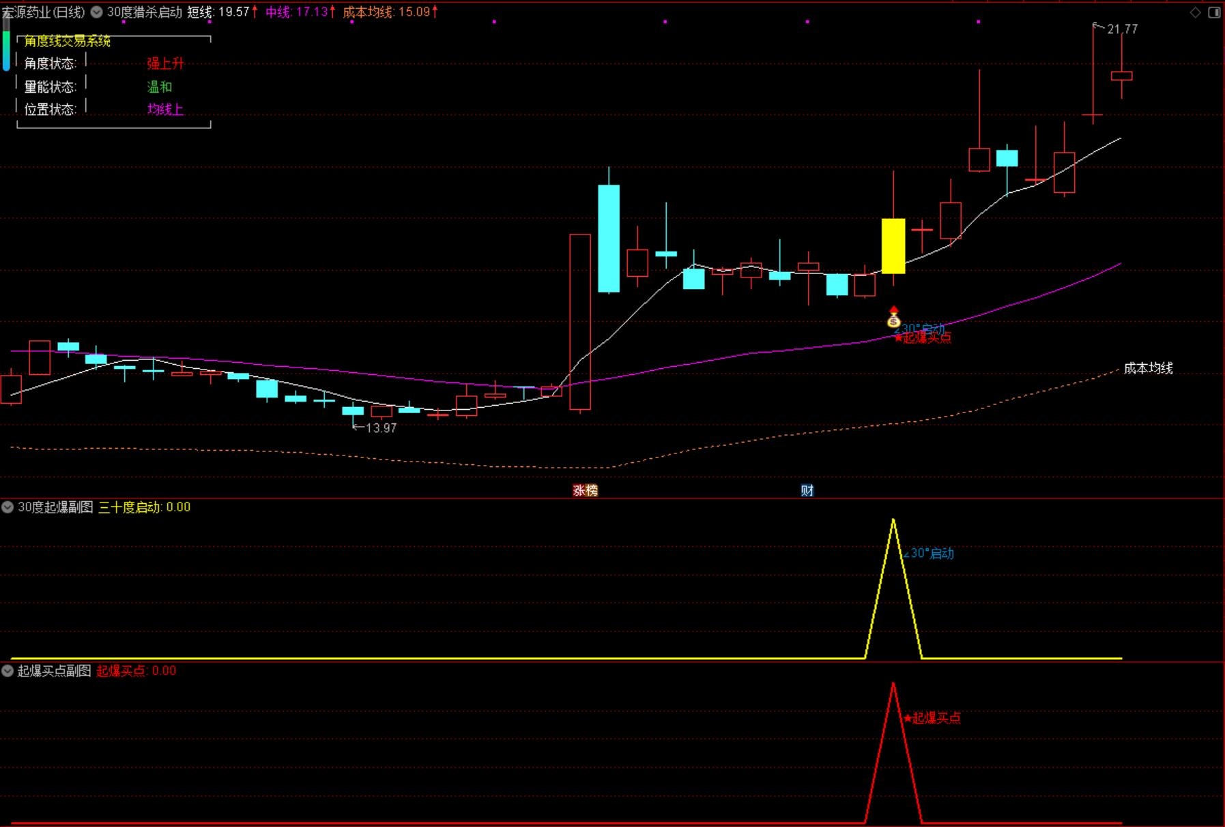Screen dimensions: 1225x827
Task: Select the tall hollow red limit-up candlestick
Action: point(580,322)
